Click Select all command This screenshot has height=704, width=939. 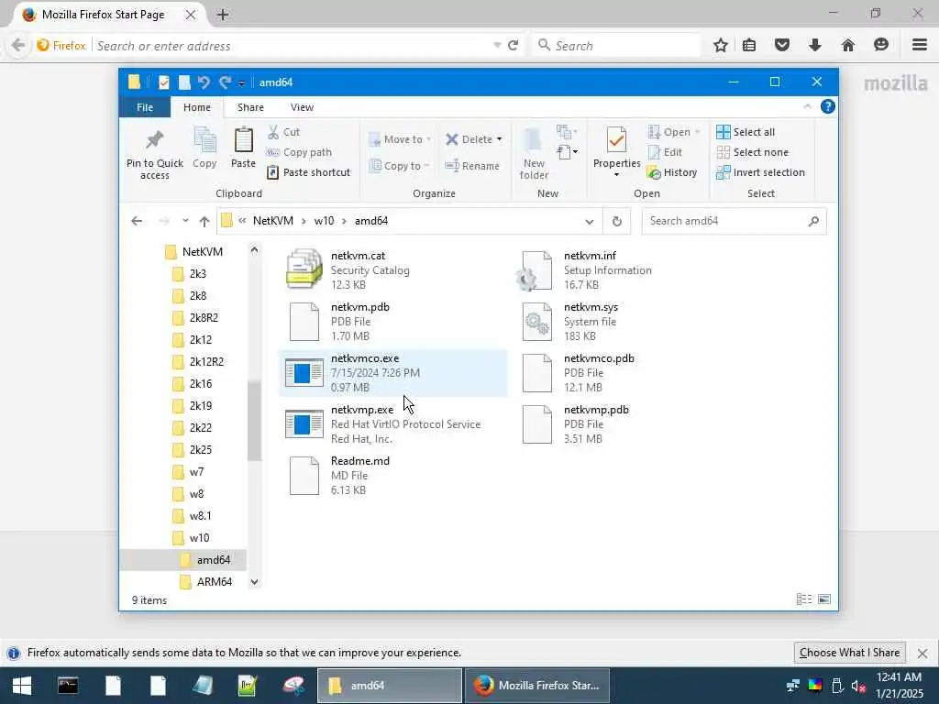746,132
